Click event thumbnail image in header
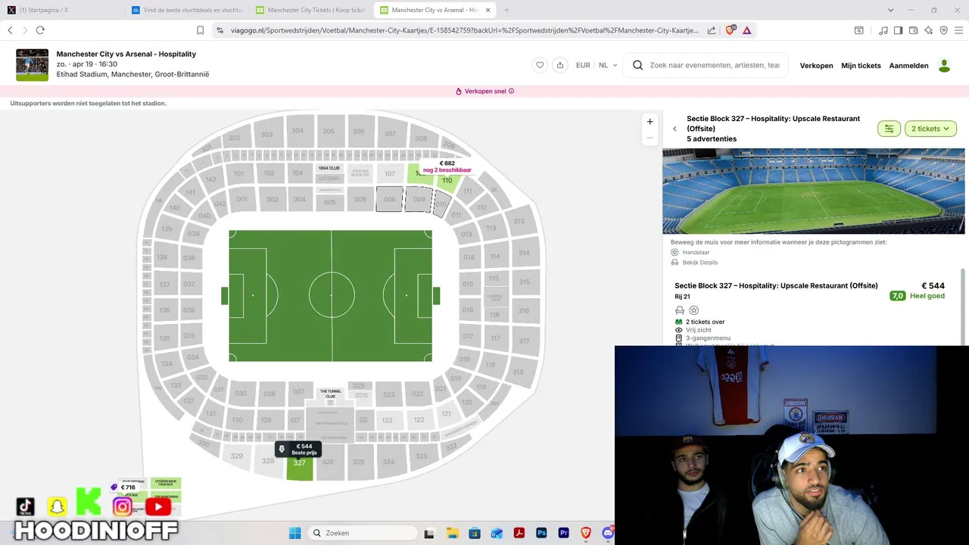This screenshot has width=969, height=545. (x=32, y=65)
